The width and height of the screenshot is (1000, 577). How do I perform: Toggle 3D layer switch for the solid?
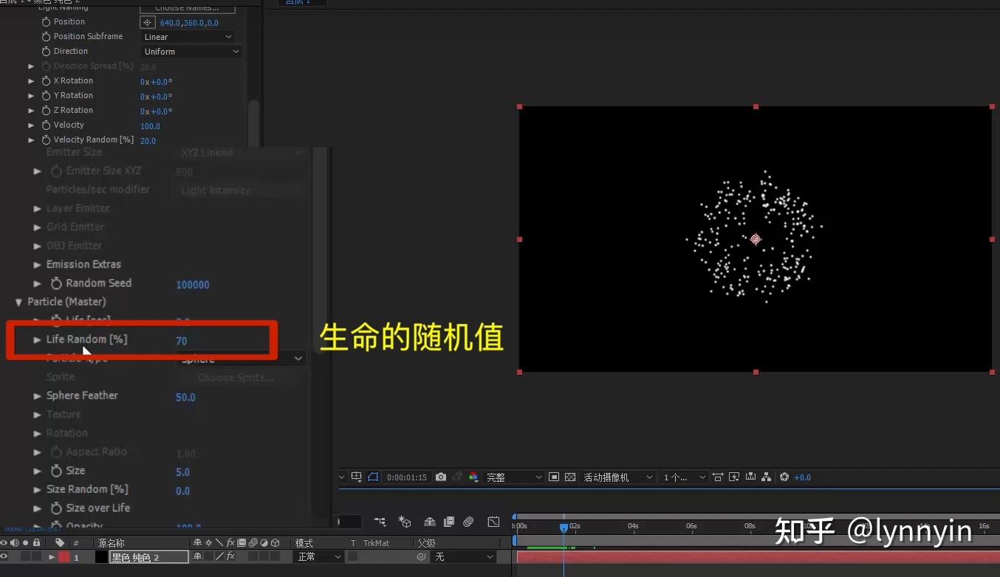275,557
